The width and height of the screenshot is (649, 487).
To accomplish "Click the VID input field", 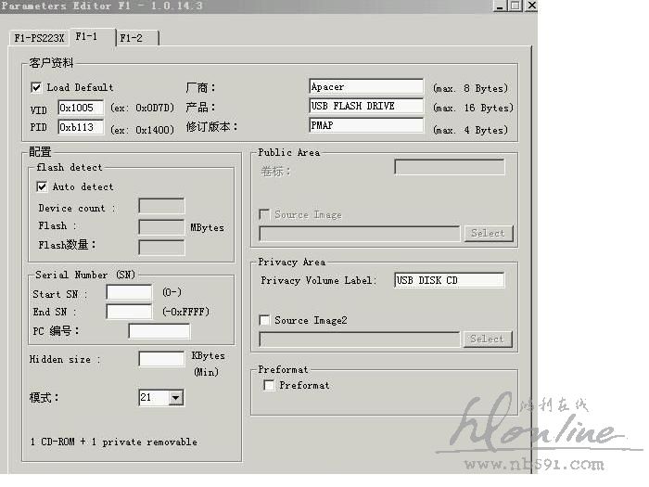I will [x=81, y=108].
